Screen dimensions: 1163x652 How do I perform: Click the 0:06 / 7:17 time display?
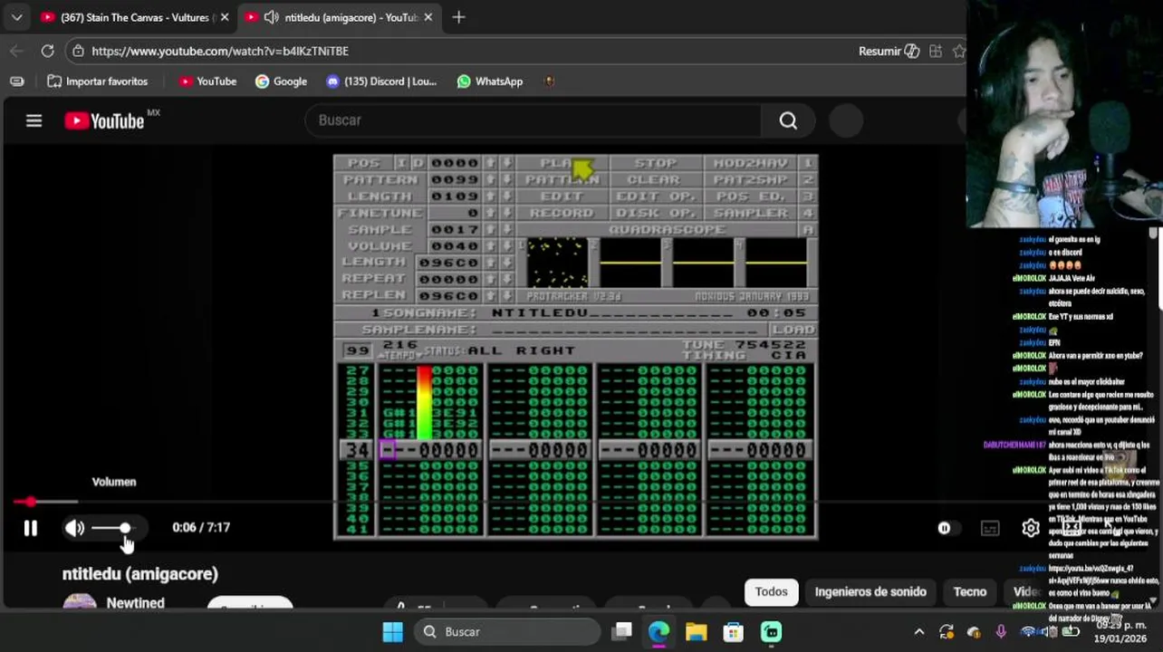pos(201,528)
